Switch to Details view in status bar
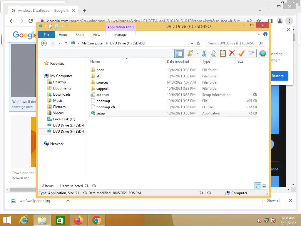The width and height of the screenshot is (301, 226). point(257,186)
